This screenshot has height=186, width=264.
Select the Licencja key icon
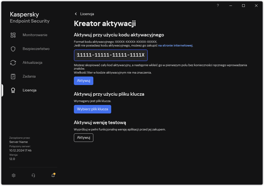(x=13, y=90)
